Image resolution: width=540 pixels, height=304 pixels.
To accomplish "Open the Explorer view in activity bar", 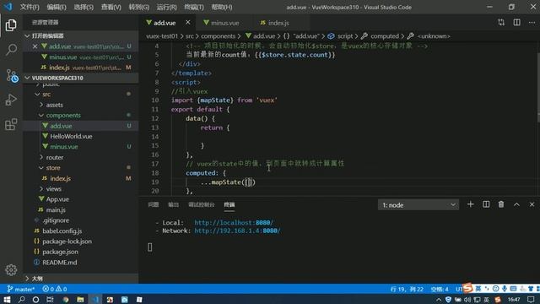I will [11, 25].
